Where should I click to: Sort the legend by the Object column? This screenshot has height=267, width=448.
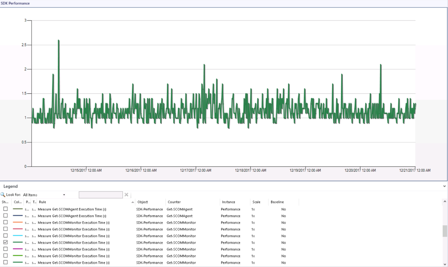coord(143,202)
